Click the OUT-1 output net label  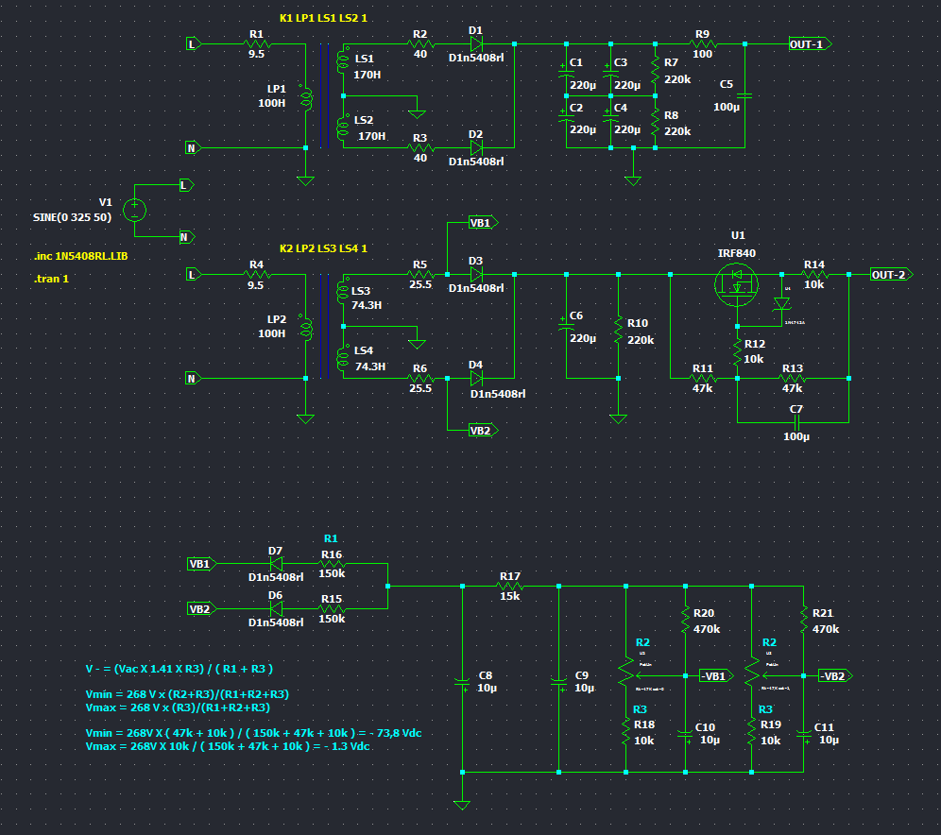(810, 43)
